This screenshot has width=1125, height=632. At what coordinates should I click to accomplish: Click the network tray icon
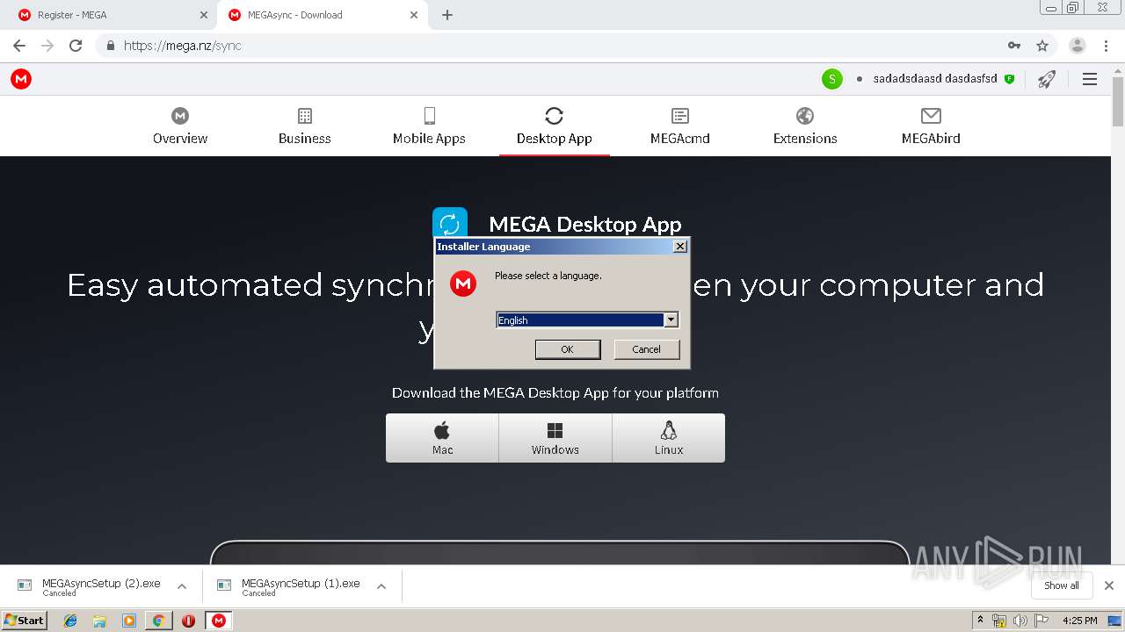[x=999, y=621]
